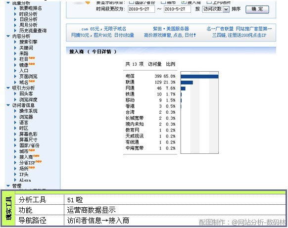This screenshot has height=228, width=288.
Task: Click the 教育网 row in the table
Action: coord(150,130)
